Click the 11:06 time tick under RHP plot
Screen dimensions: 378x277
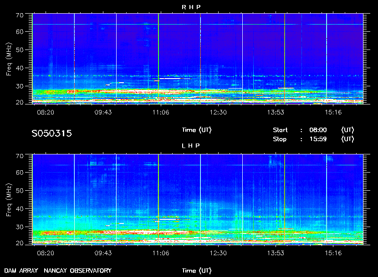(161, 112)
